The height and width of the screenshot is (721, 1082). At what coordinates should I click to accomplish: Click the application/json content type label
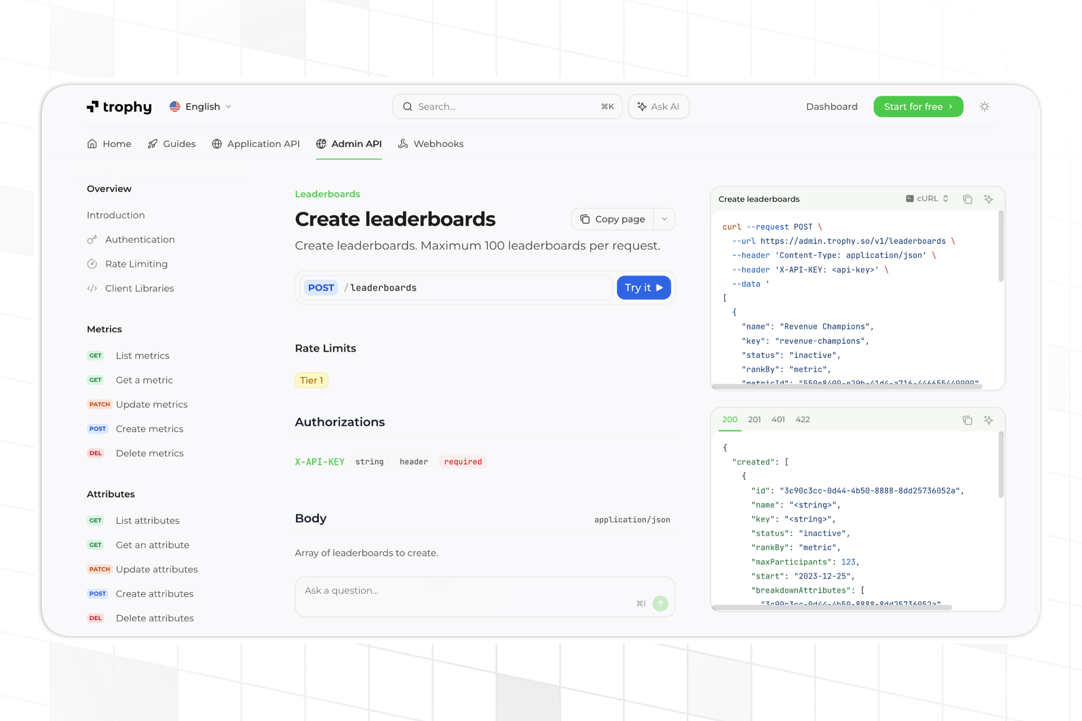[x=632, y=519]
